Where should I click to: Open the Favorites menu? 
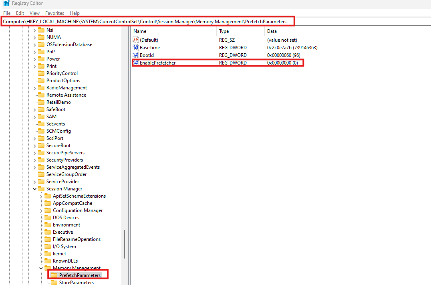(x=54, y=13)
